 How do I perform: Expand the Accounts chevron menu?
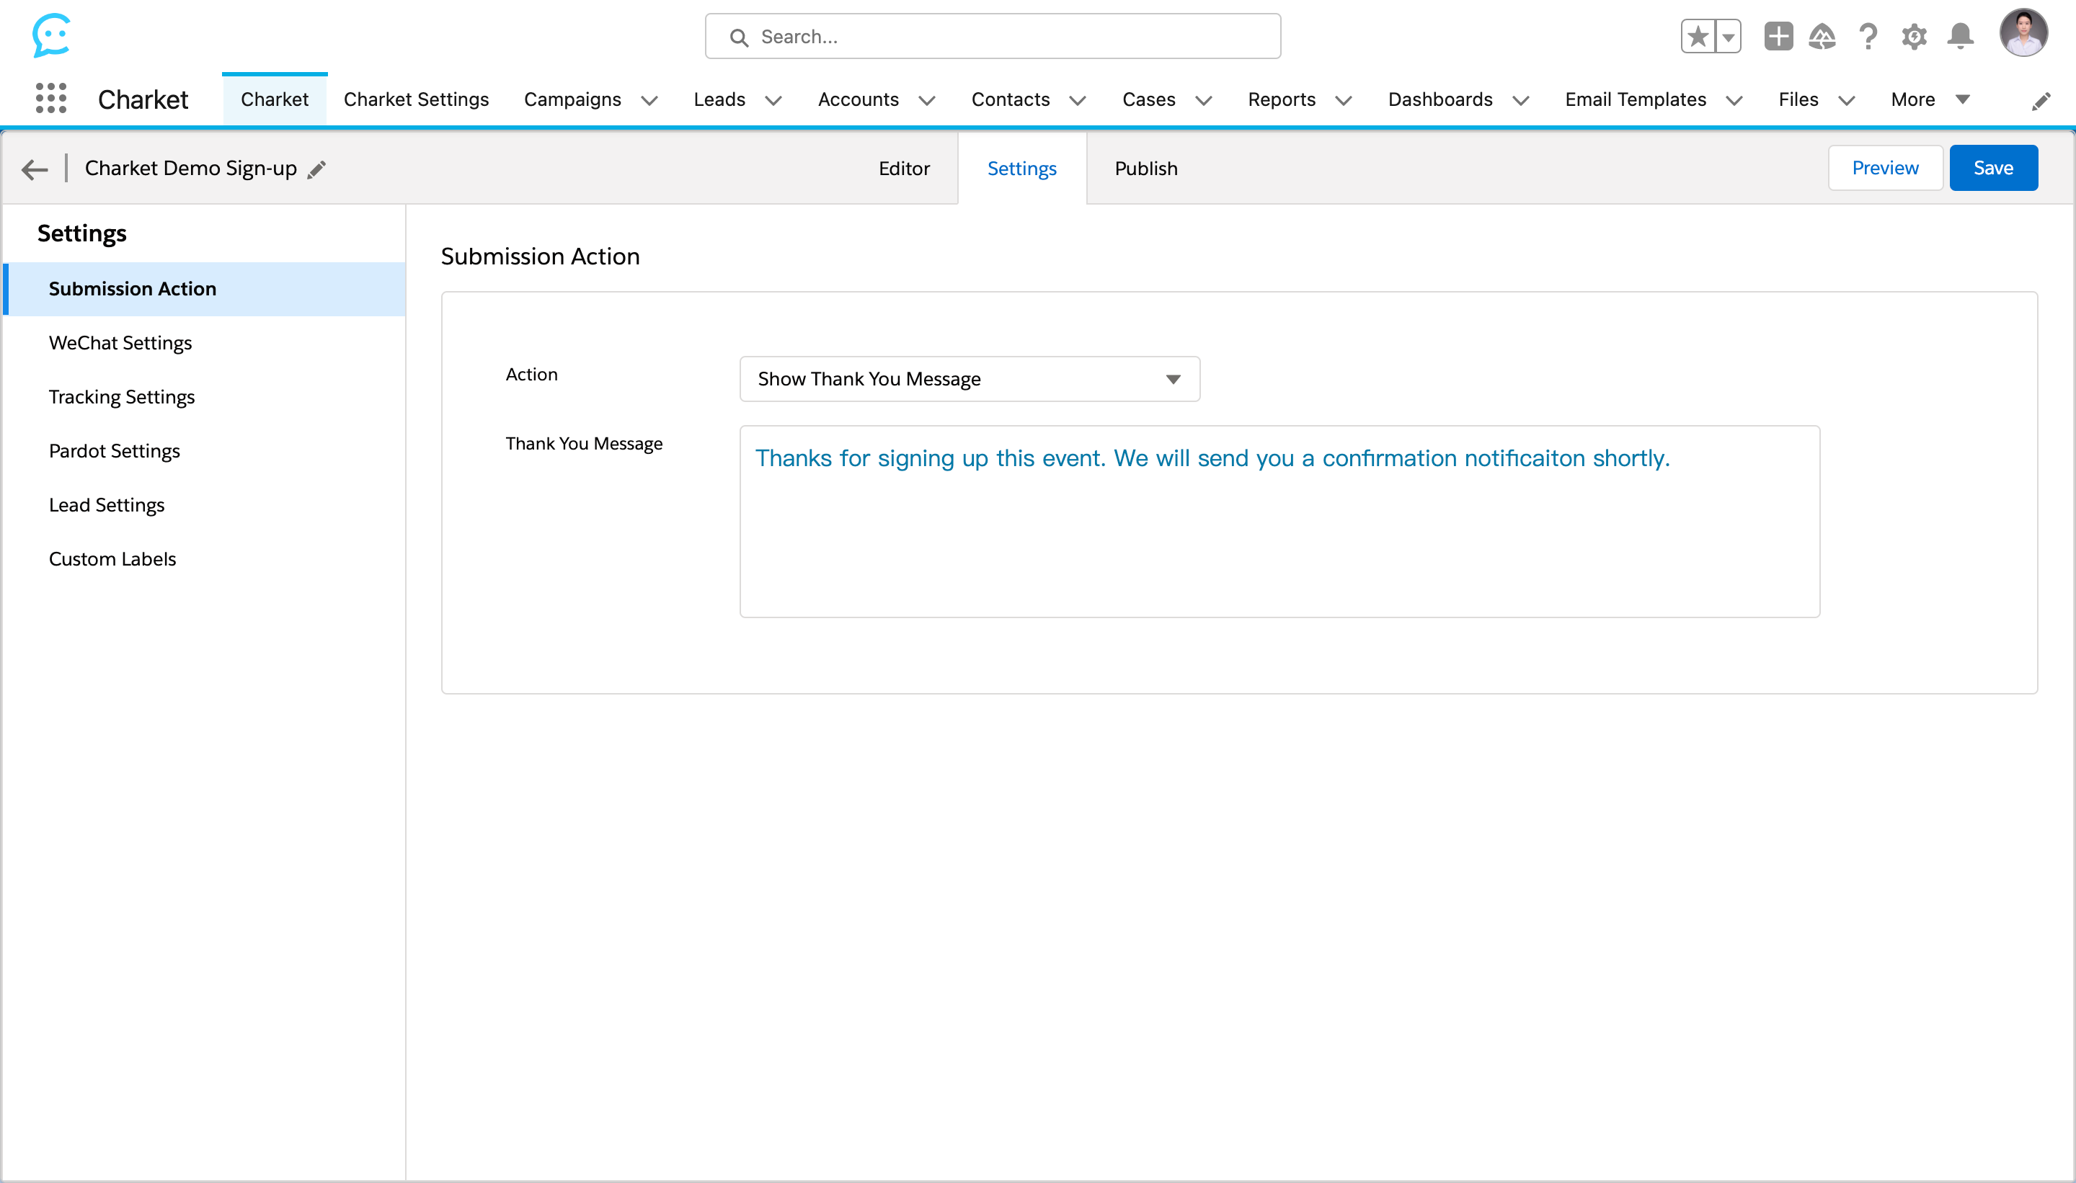927,101
